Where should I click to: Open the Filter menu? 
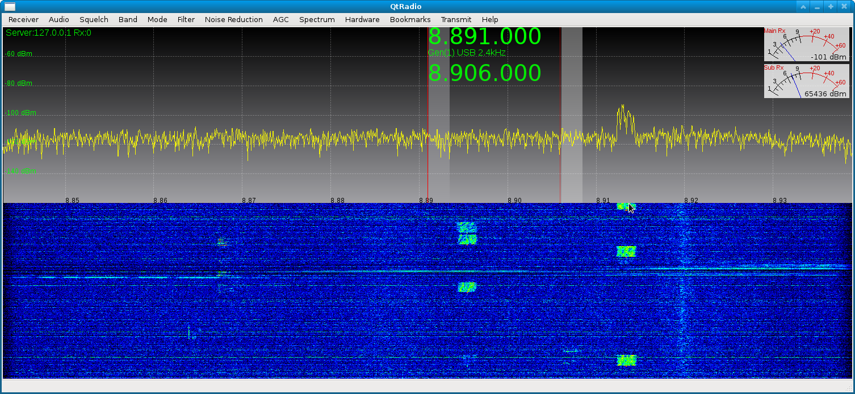pyautogui.click(x=186, y=19)
